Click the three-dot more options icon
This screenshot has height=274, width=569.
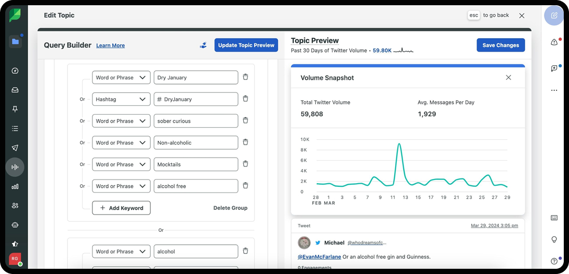554,90
